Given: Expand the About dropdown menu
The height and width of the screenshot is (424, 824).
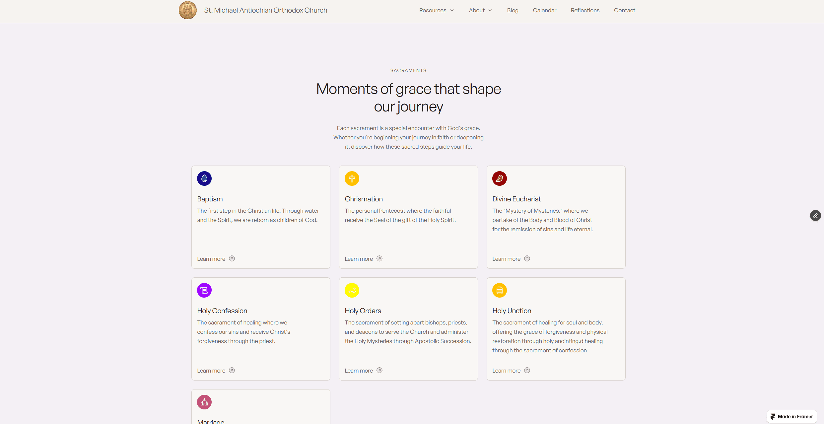Looking at the screenshot, I should point(477,10).
